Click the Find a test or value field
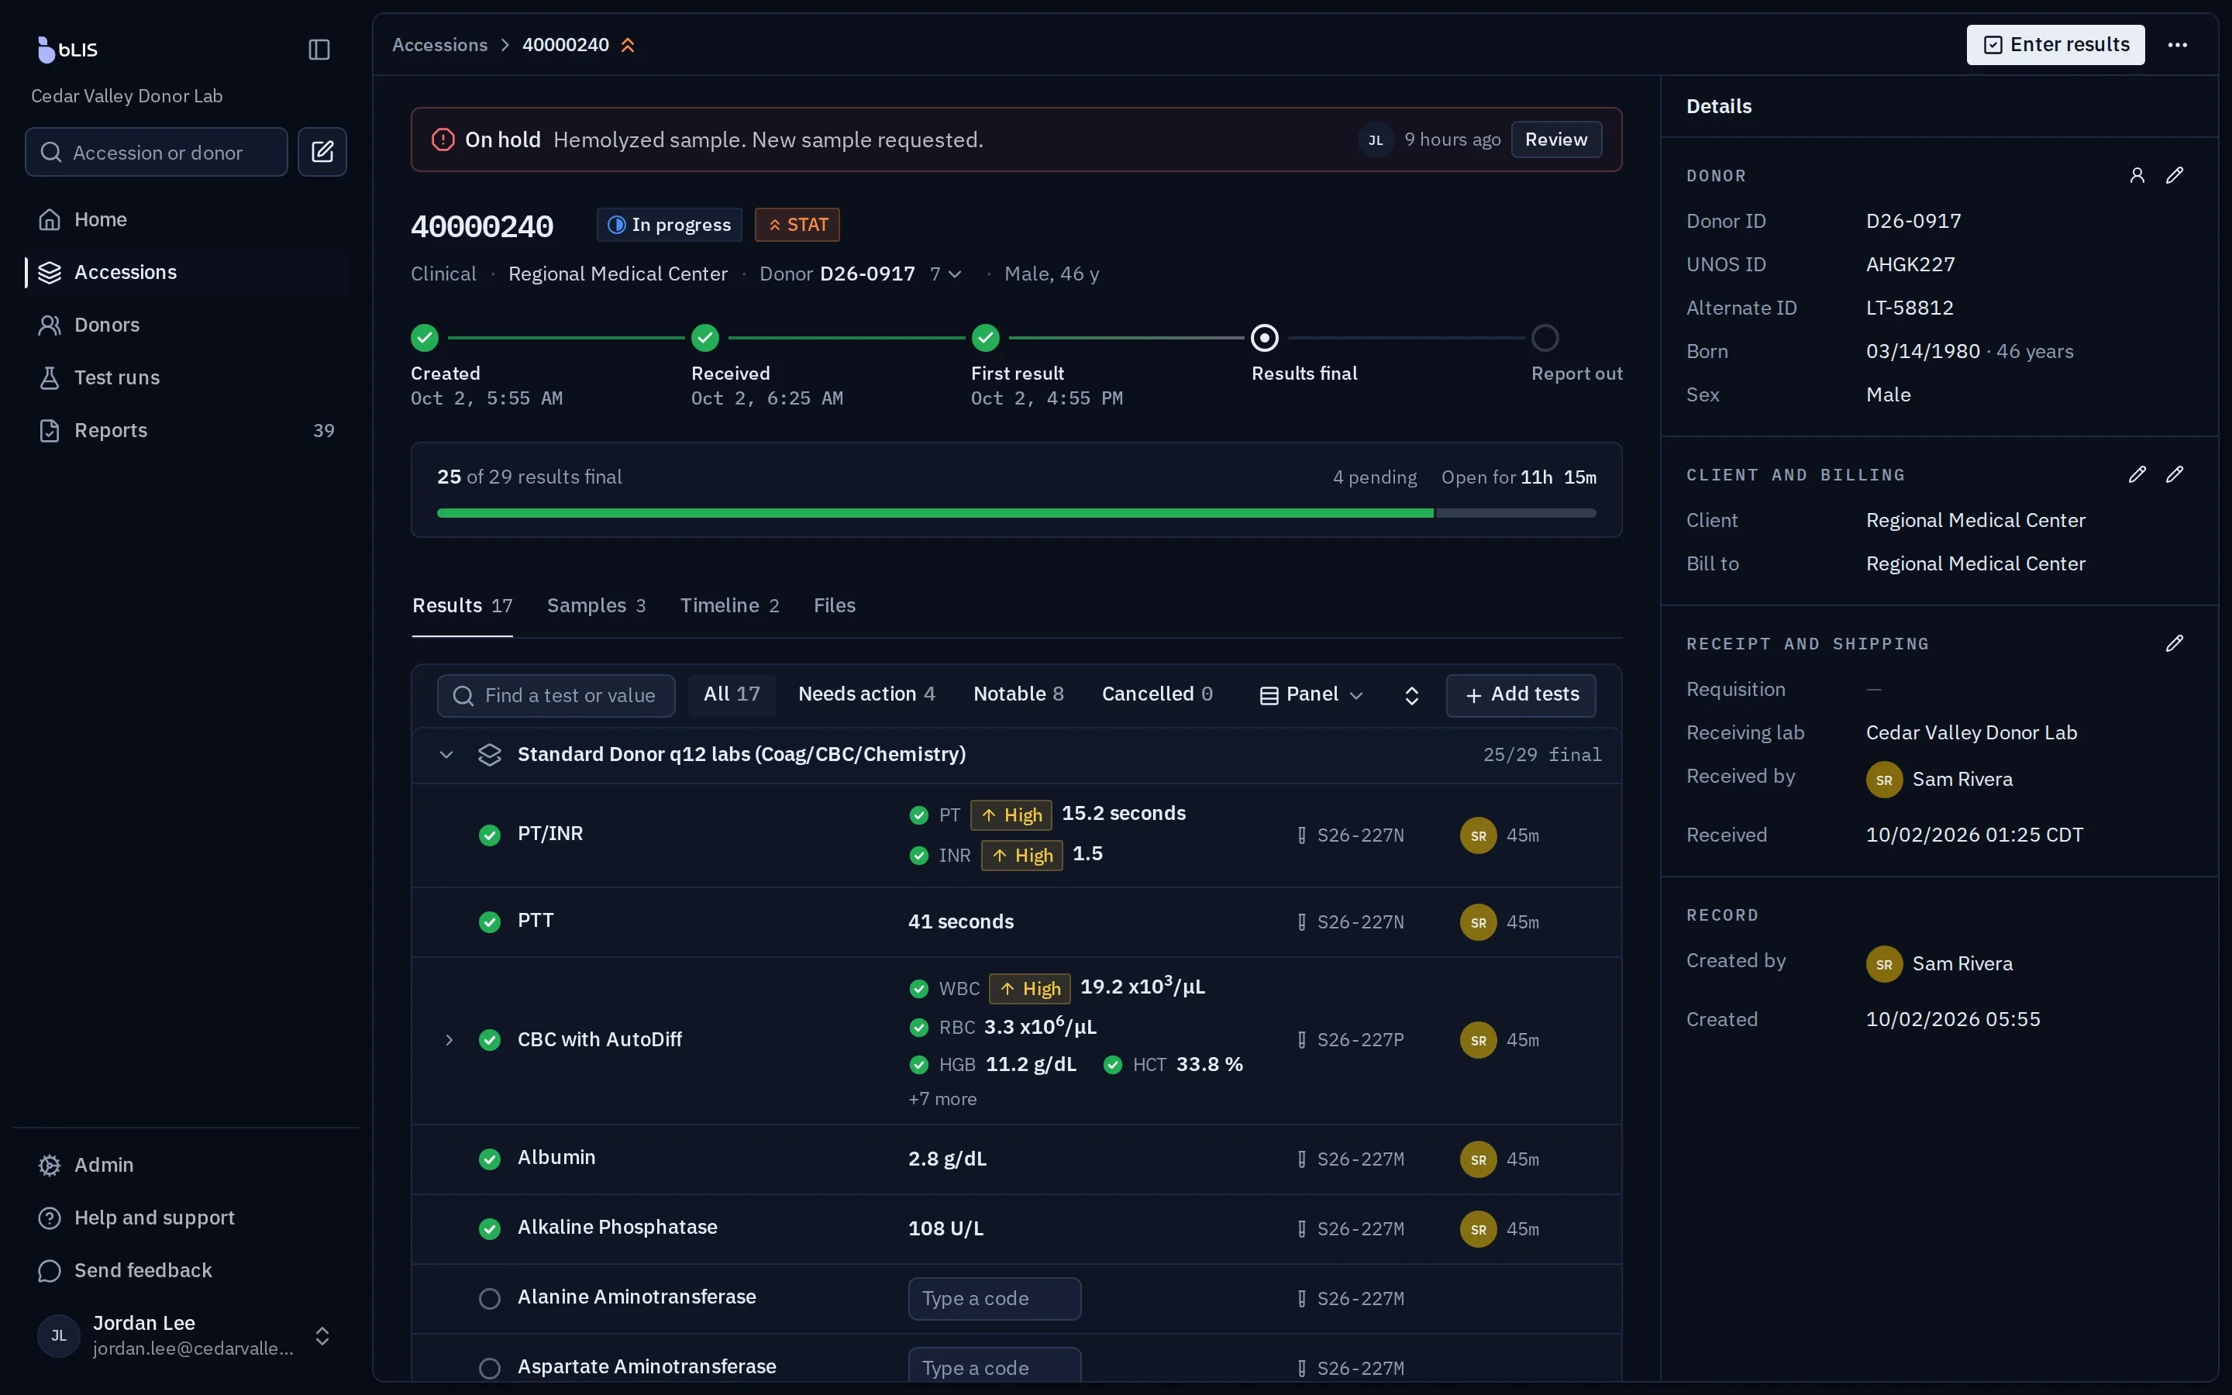Image resolution: width=2232 pixels, height=1395 pixels. pyautogui.click(x=555, y=694)
